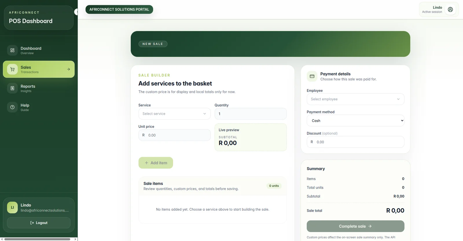Click the Discount amount input field
The image size is (463, 241).
[x=355, y=142]
